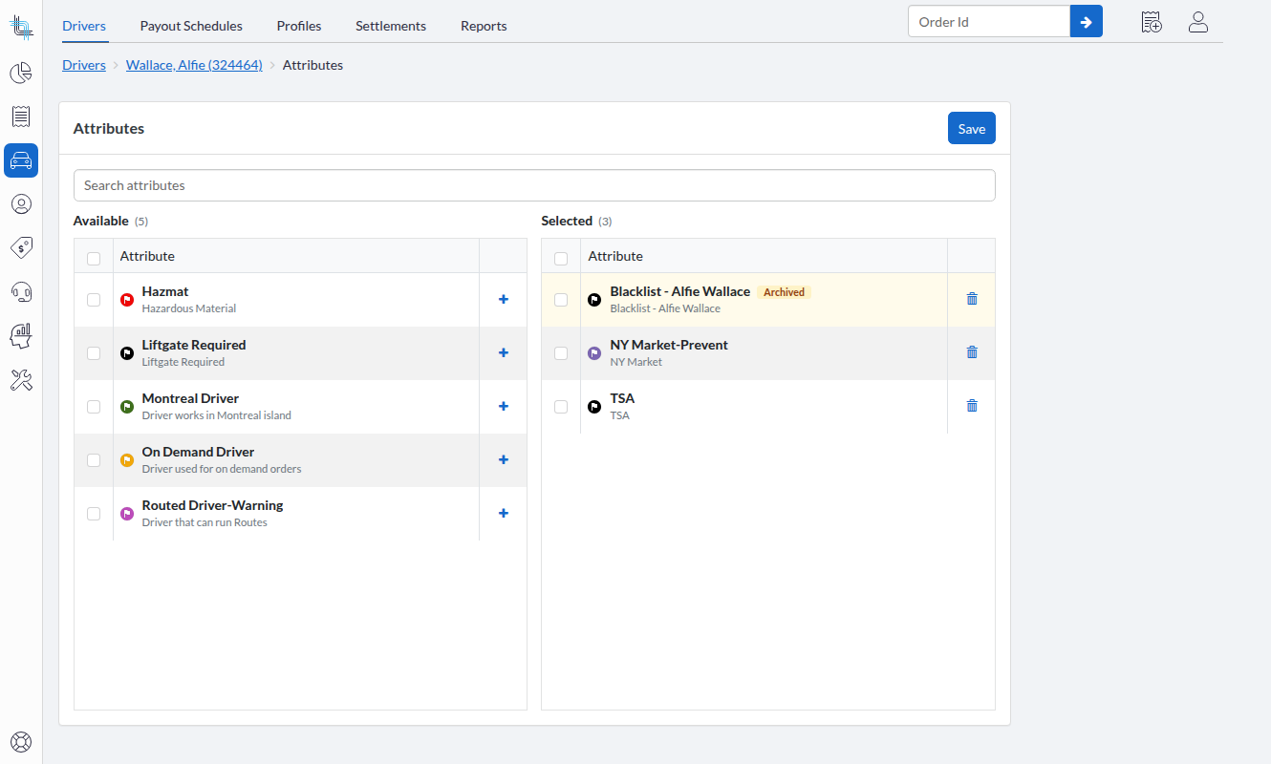
Task: Click the Save button
Action: click(972, 129)
